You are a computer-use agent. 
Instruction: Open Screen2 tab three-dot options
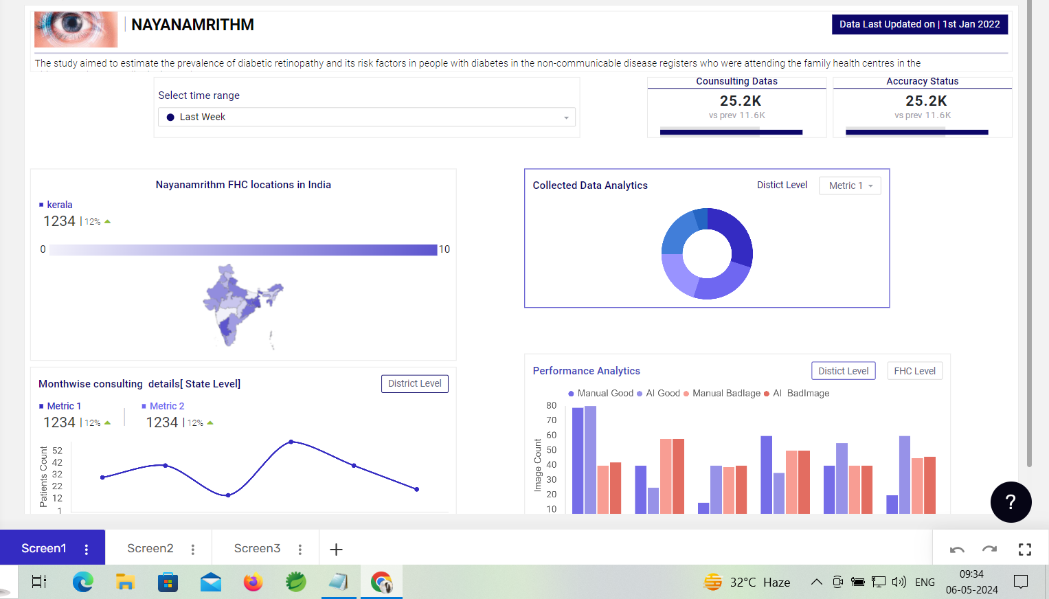click(x=193, y=549)
